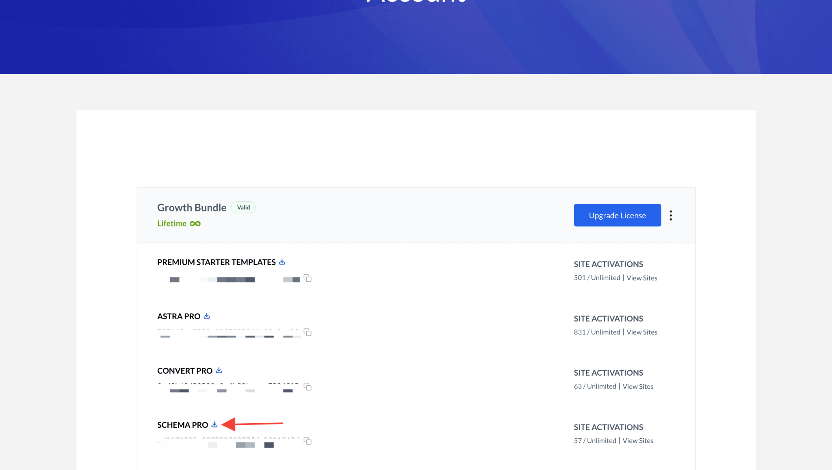View sites using Astra Pro
Viewport: 832px width, 470px height.
click(x=641, y=332)
